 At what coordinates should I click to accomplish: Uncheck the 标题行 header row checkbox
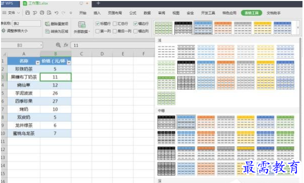coord(97,24)
